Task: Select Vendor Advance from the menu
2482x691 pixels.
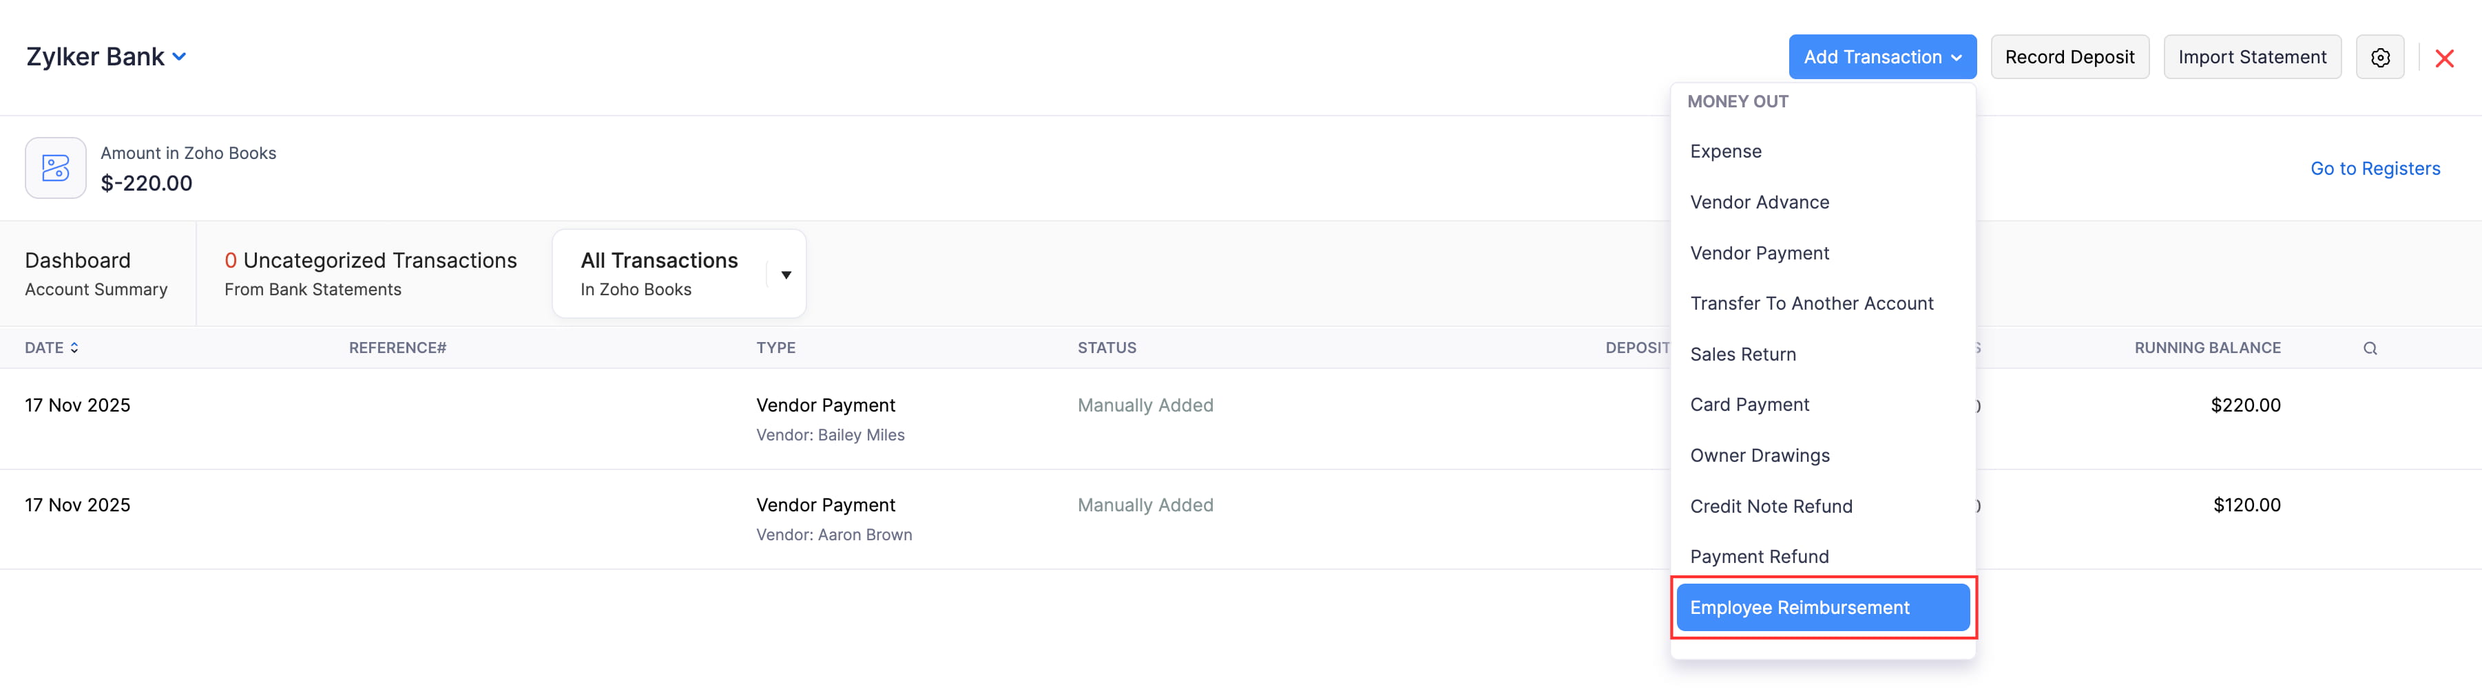Action: tap(1760, 202)
